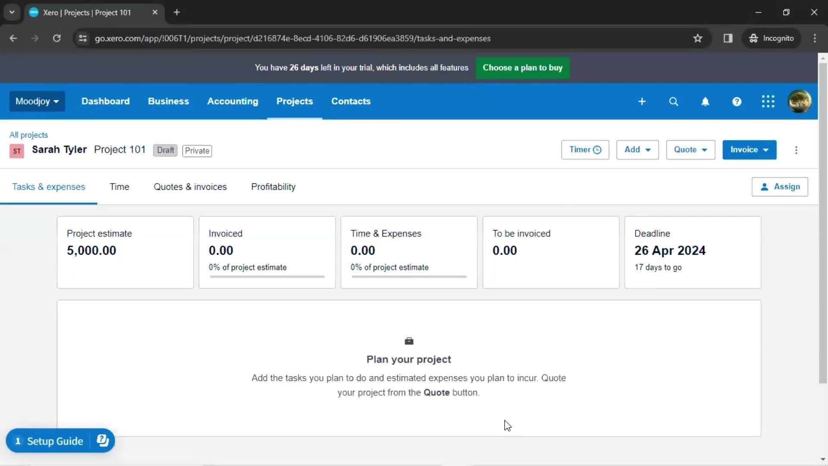Open the tab search dropdown
This screenshot has width=828, height=466.
12,13
